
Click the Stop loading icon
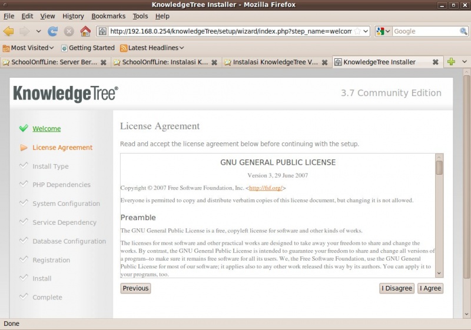point(69,31)
